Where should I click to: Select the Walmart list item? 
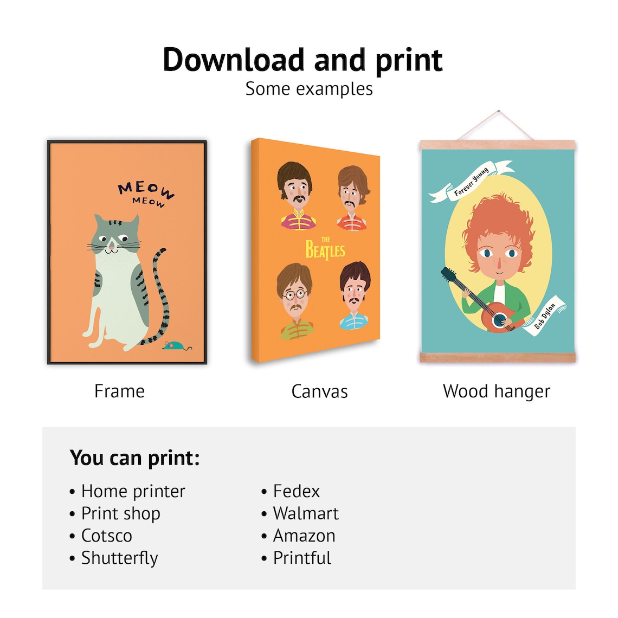coord(300,513)
